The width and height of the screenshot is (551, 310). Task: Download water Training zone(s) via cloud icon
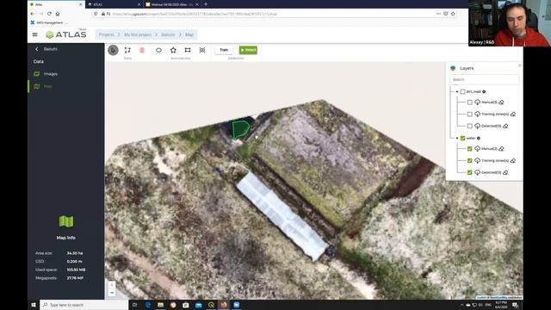477,161
